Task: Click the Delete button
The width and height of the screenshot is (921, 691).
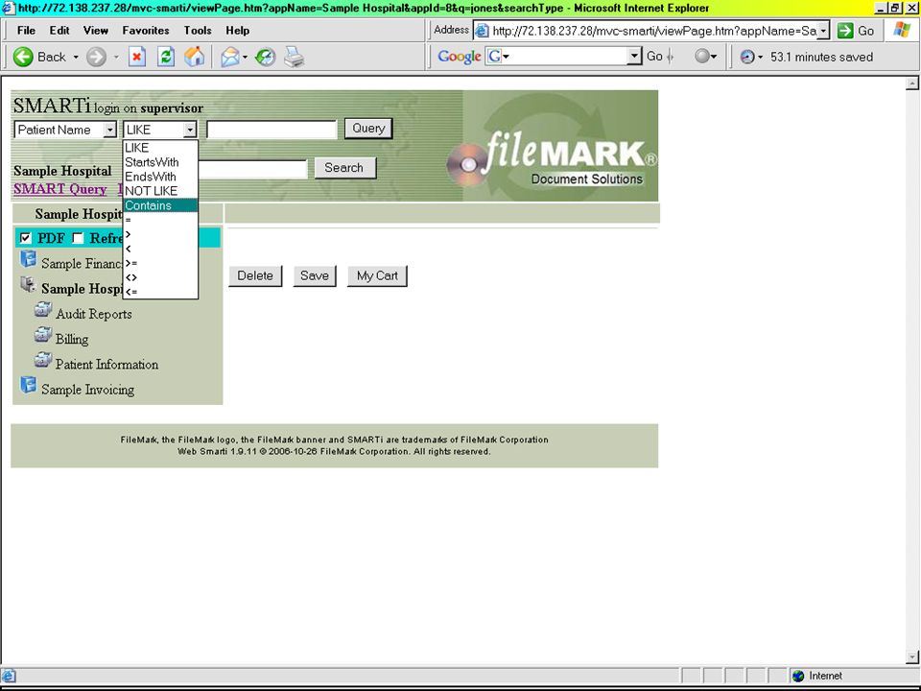Action: (255, 276)
